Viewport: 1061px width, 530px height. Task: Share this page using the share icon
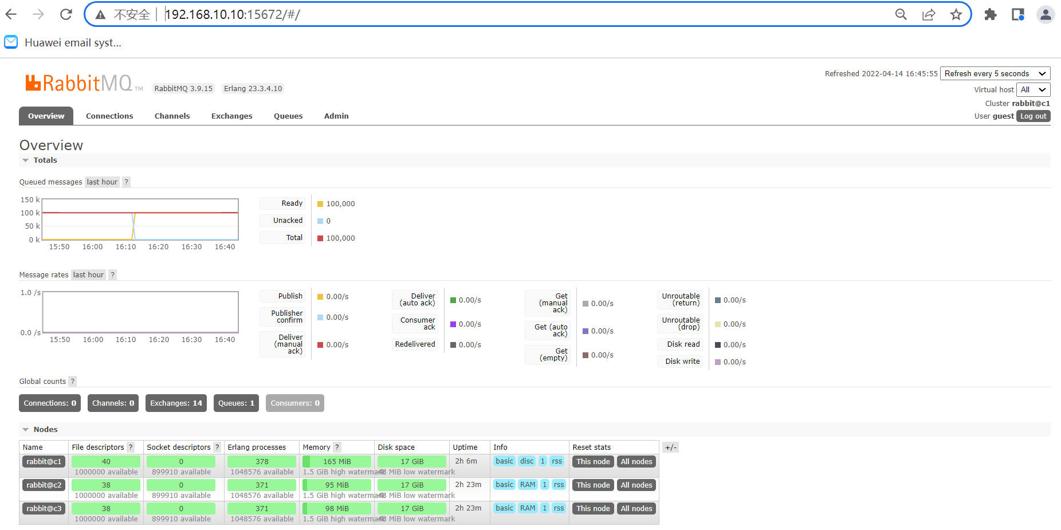(x=929, y=14)
